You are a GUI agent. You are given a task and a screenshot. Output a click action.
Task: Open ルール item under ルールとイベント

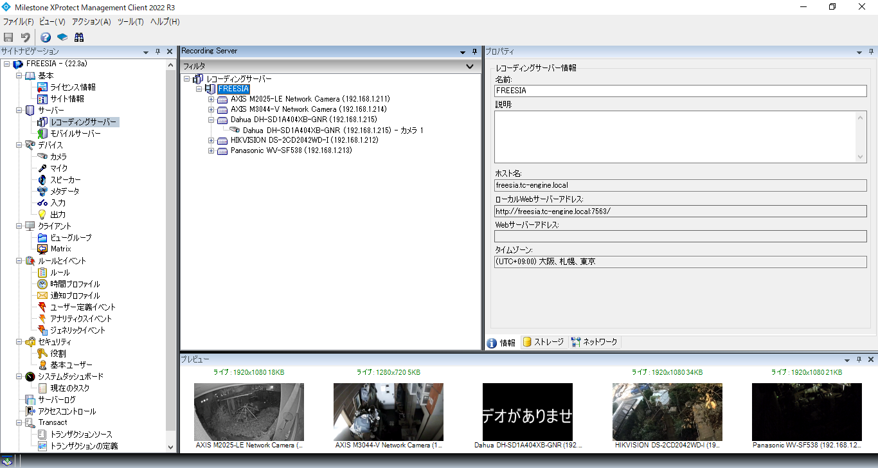coord(60,273)
